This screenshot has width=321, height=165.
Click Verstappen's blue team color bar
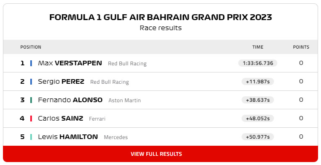coord(31,63)
